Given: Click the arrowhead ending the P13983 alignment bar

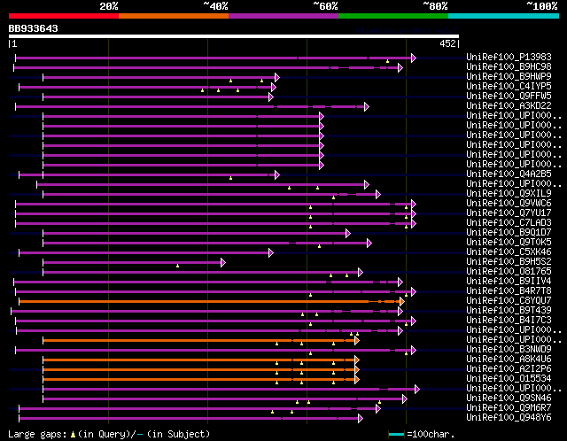Looking at the screenshot, I should [x=414, y=58].
